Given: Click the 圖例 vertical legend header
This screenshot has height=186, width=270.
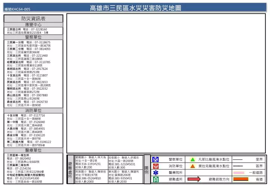Looking at the screenshot, I should coord(147,169).
